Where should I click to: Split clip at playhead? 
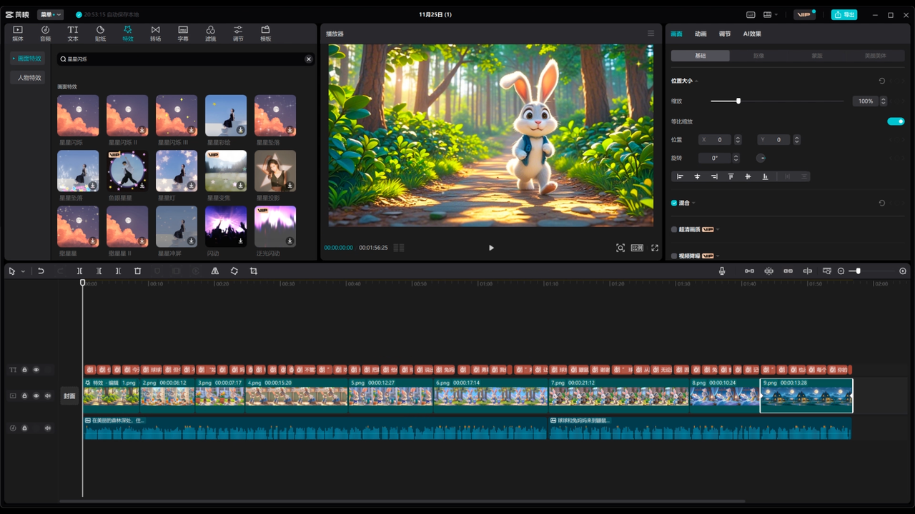click(79, 271)
